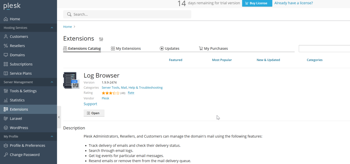The height and width of the screenshot is (164, 350).
Task: Click the Extensions sidebar icon
Action: (x=6, y=109)
